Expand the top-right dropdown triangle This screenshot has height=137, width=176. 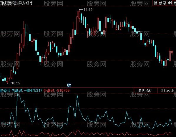click(x=175, y=3)
